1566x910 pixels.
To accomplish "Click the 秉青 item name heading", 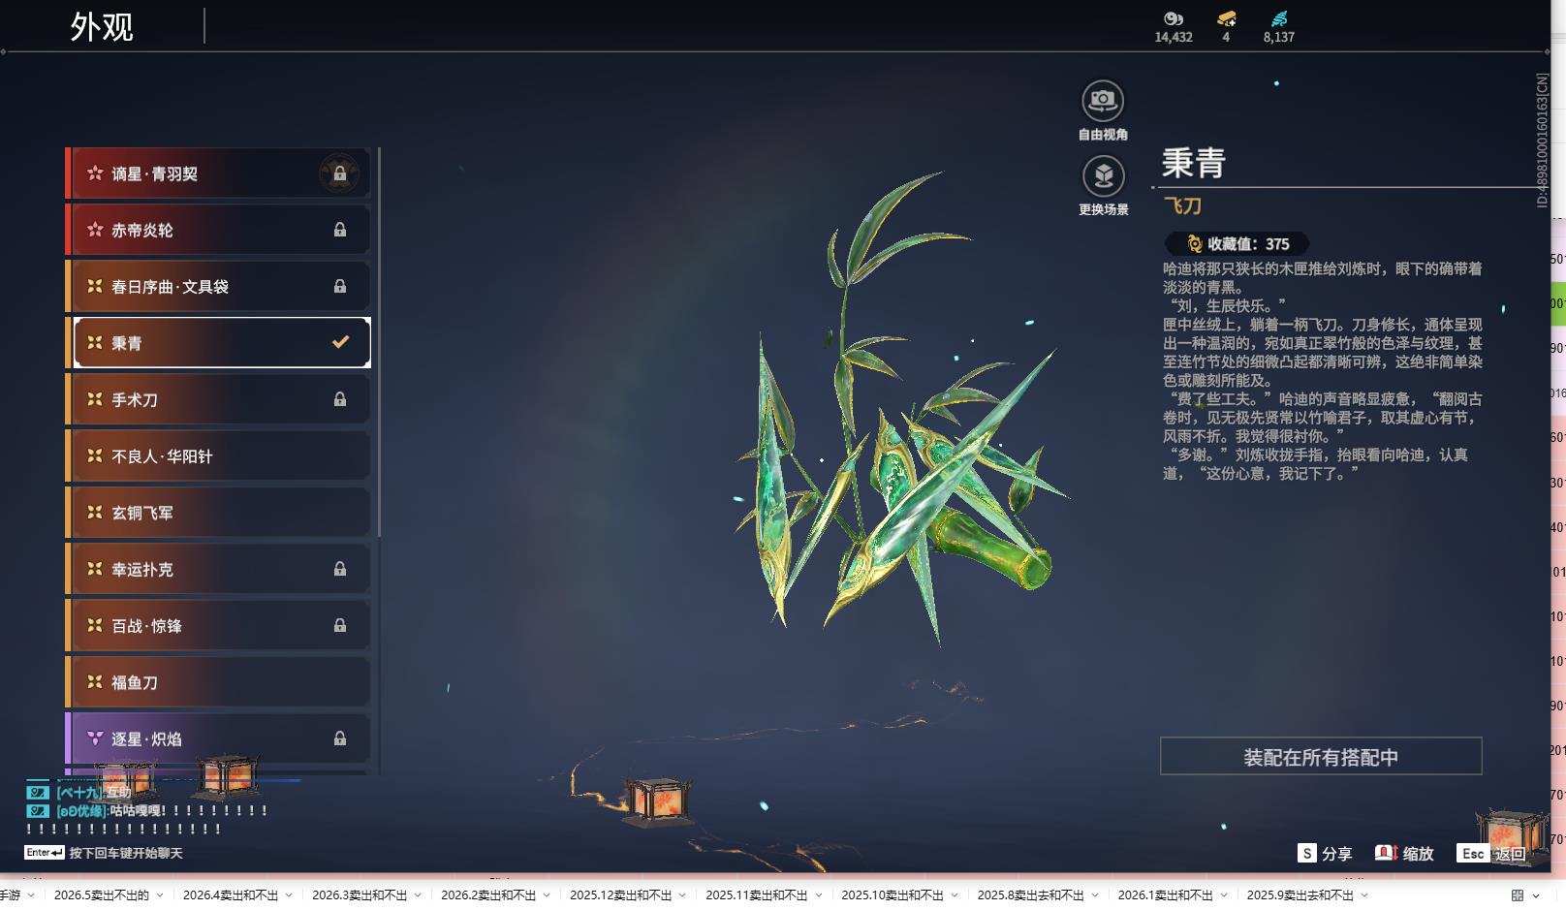I will click(1194, 162).
